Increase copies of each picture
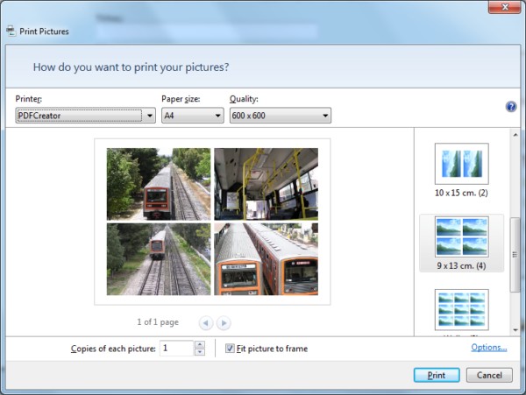 (200, 344)
